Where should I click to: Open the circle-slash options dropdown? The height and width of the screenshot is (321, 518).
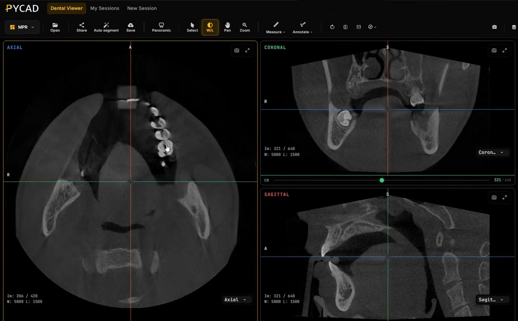tap(372, 27)
